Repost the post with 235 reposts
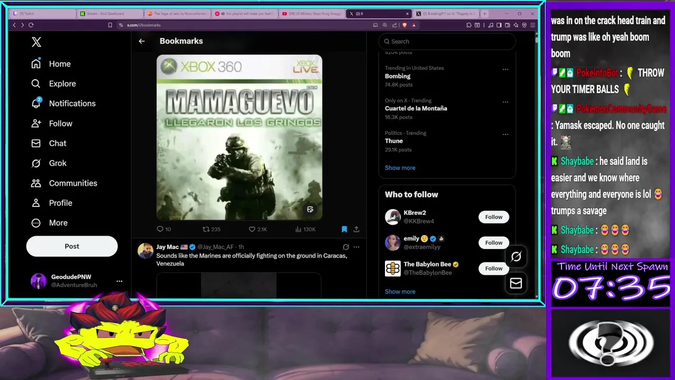 click(211, 229)
